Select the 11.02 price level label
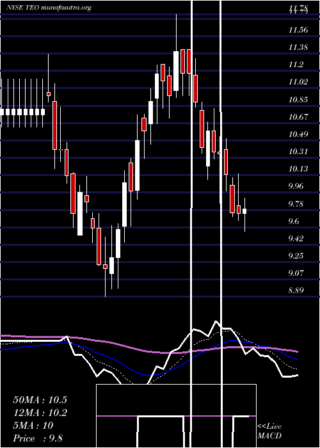Screen dimensions: 320x448 pos(298,82)
